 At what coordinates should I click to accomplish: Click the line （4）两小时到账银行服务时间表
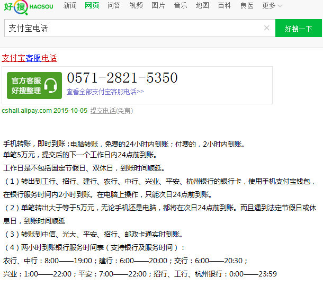94,247
